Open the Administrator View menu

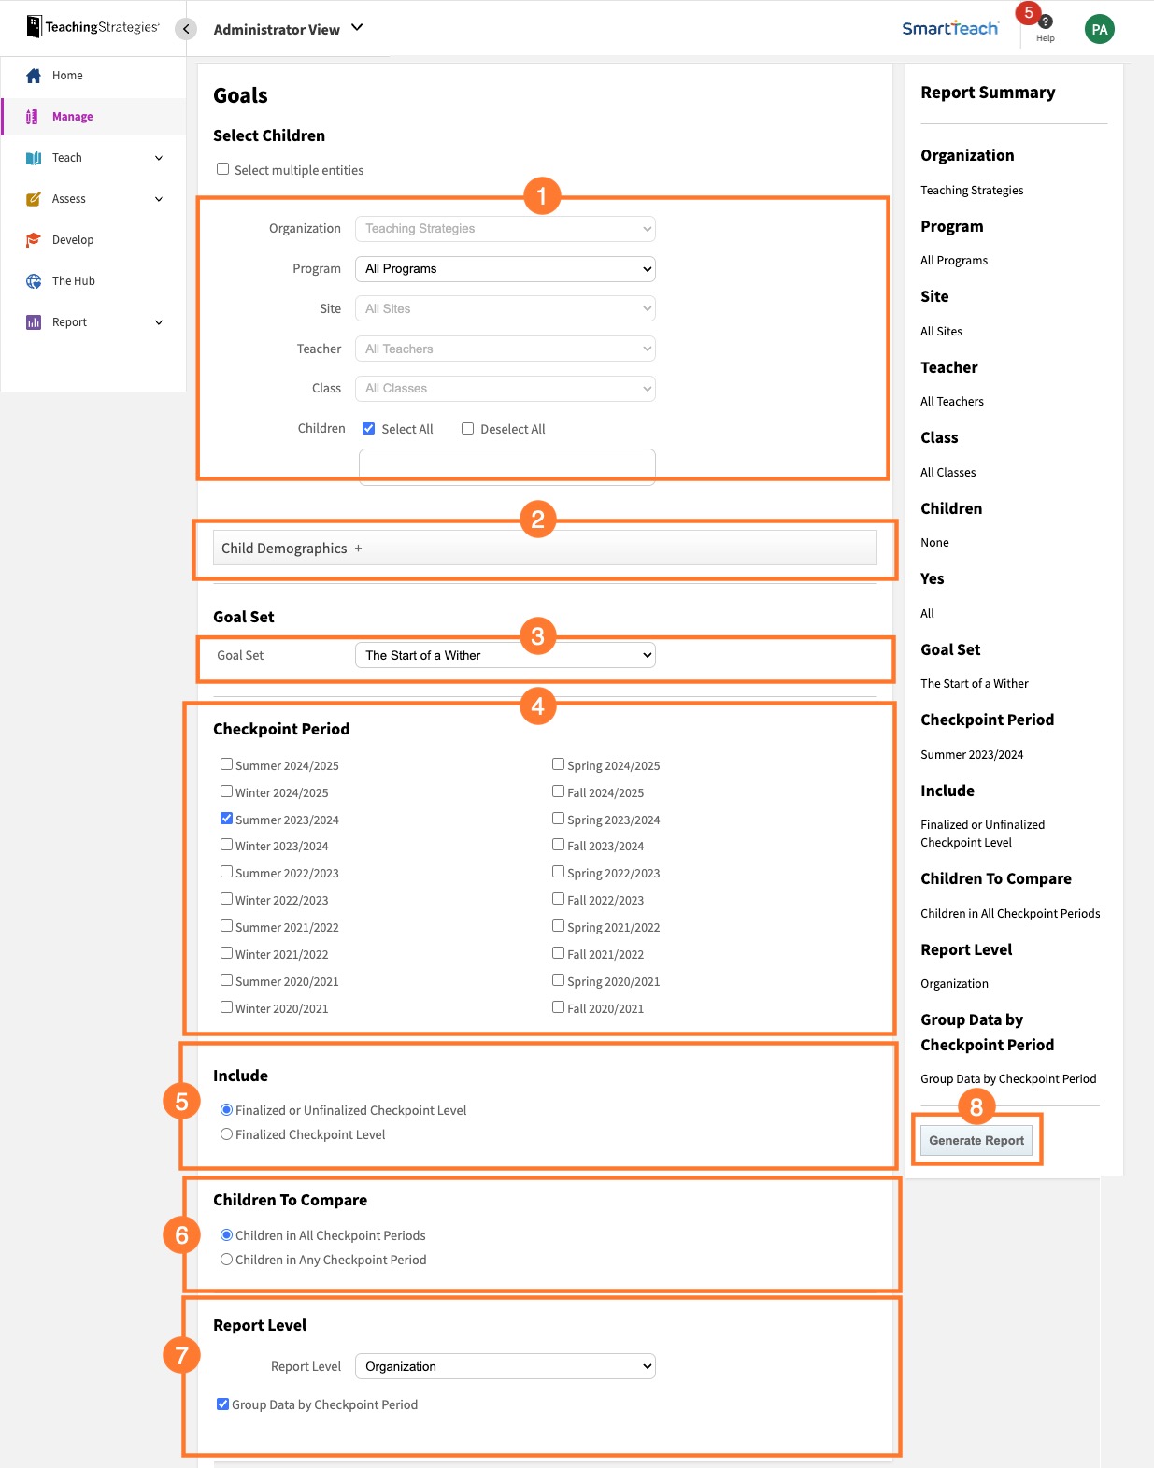[288, 29]
